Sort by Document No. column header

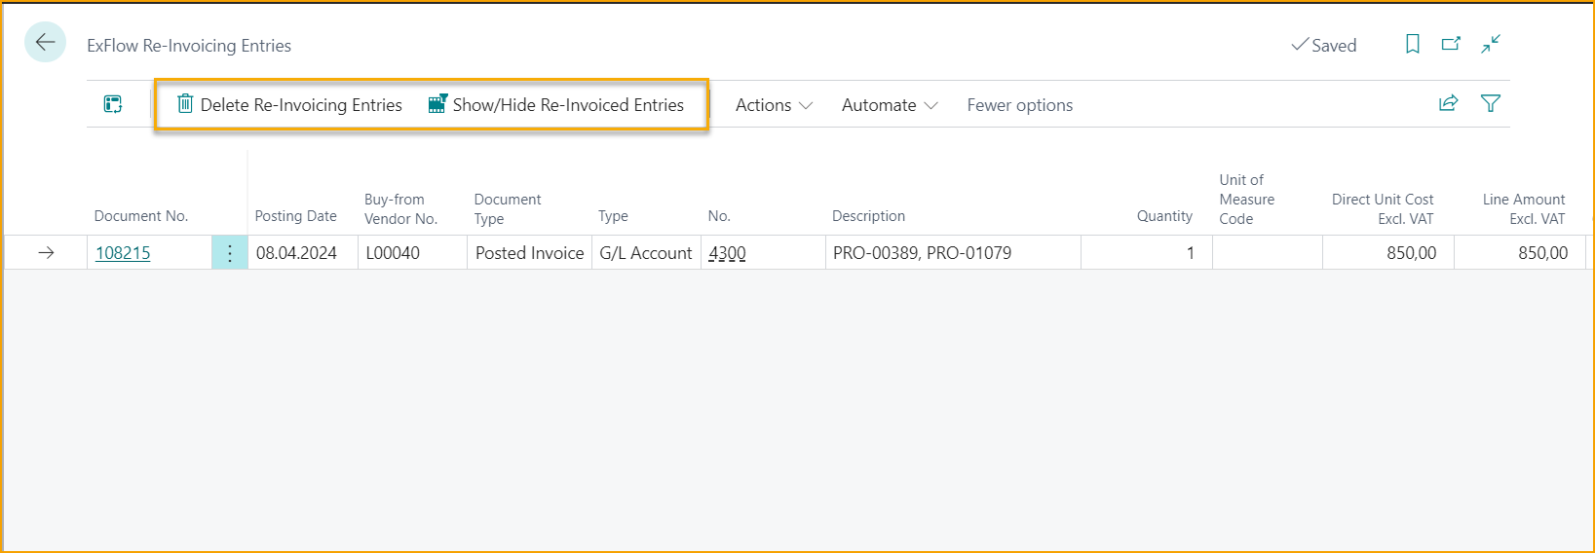pos(141,216)
